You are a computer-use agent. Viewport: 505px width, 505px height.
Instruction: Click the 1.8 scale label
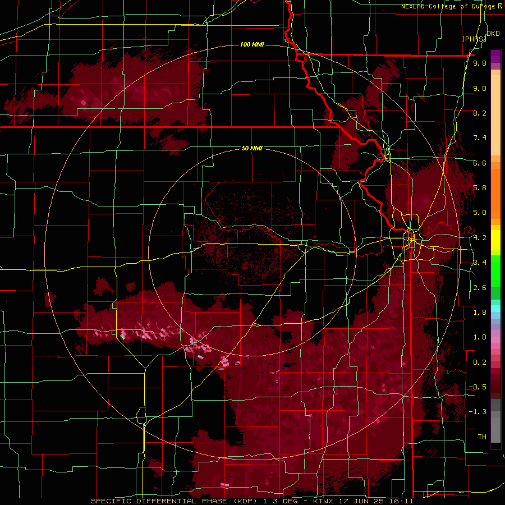(480, 313)
